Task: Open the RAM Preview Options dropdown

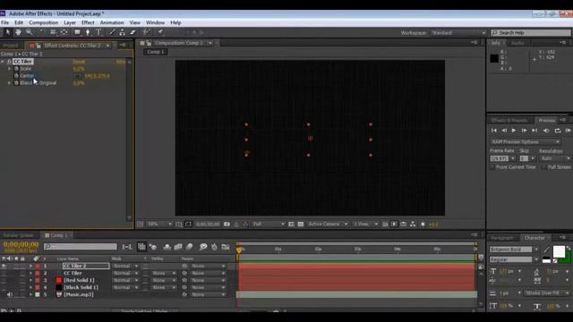Action: tap(525, 141)
